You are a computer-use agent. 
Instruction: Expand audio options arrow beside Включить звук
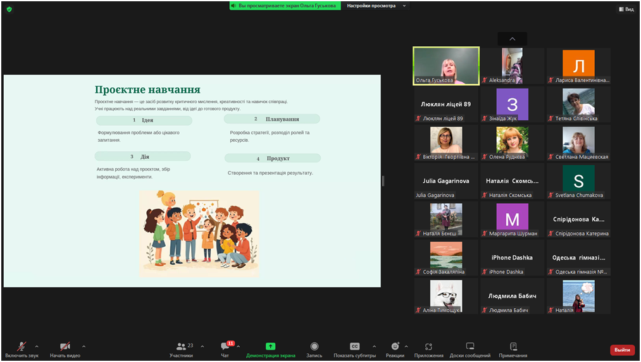click(x=37, y=346)
